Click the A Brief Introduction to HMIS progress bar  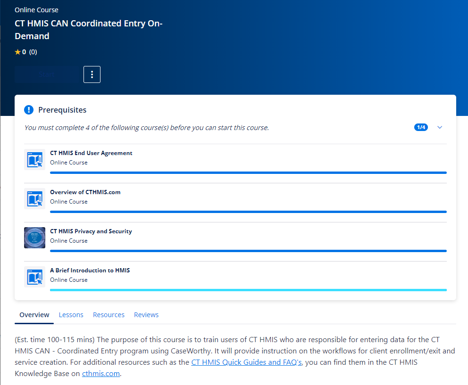tap(248, 290)
